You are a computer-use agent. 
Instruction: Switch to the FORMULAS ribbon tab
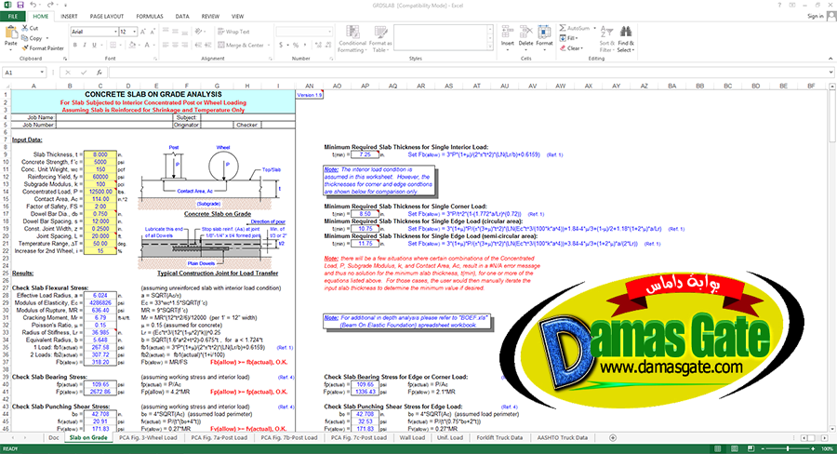[x=150, y=17]
